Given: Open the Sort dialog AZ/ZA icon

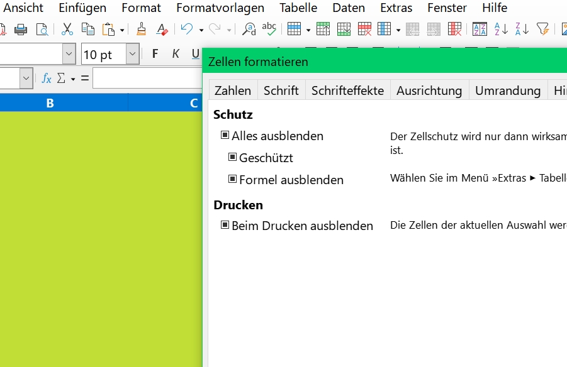Looking at the screenshot, I should 480,30.
